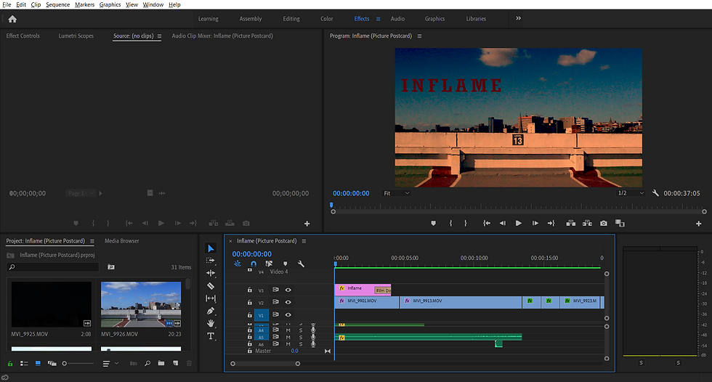Open Comparison View in Program Monitor

(x=620, y=223)
